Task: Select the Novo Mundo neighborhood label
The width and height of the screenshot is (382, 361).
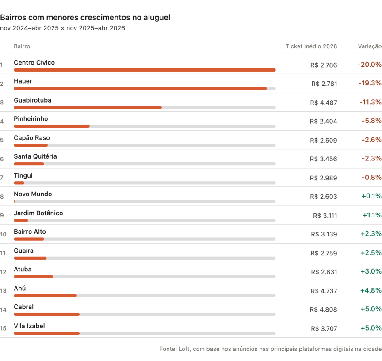Action: coord(33,194)
